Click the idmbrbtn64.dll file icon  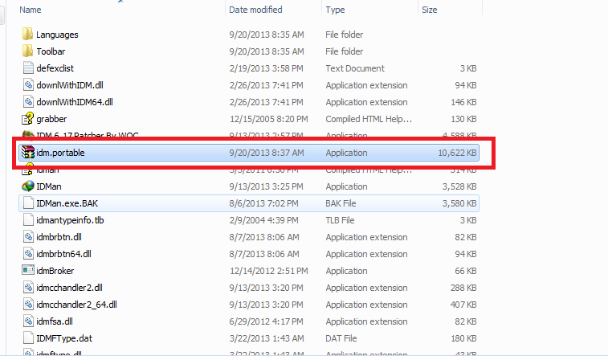28,254
